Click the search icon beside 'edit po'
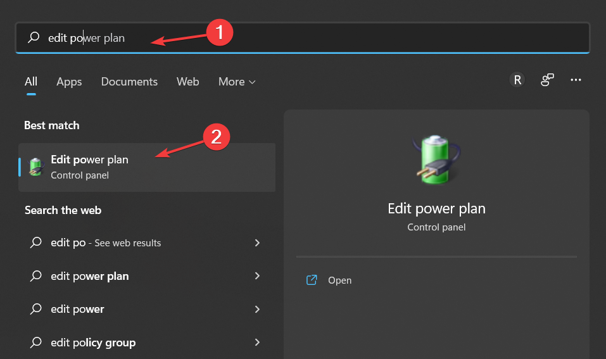Viewport: 606px width, 359px height. (36, 242)
